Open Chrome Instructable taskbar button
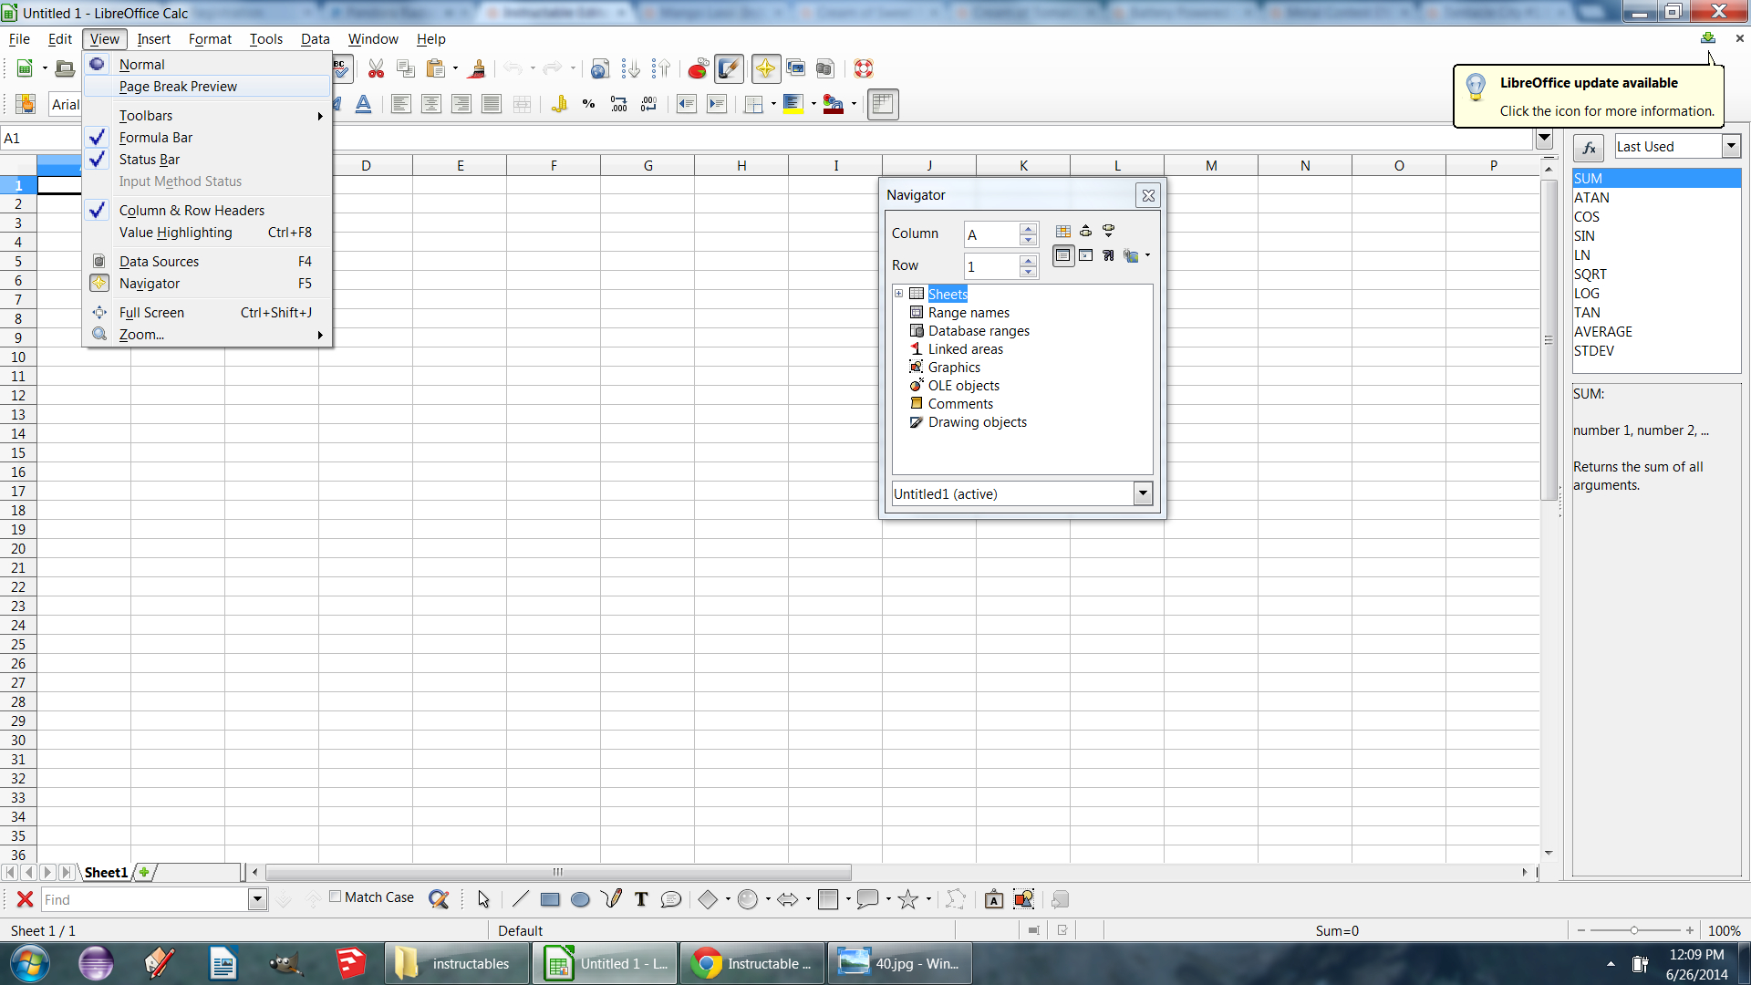 (752, 964)
